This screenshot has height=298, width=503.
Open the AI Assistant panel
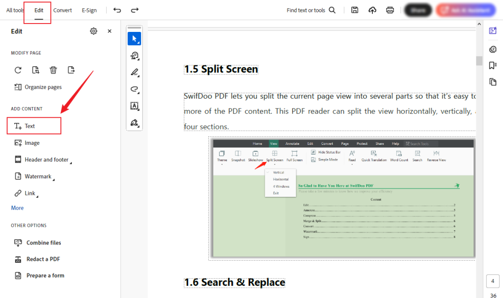coord(492,30)
